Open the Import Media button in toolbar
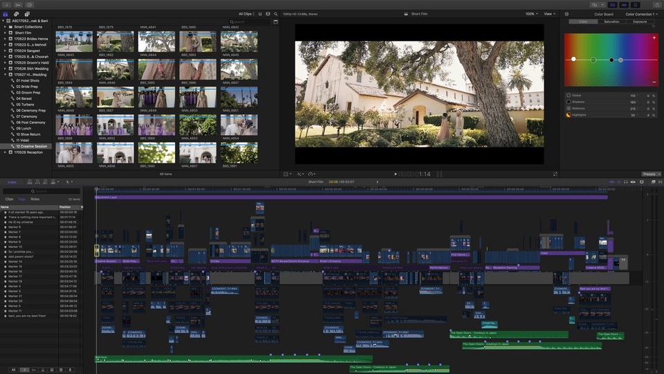664x374 pixels. 7,5
